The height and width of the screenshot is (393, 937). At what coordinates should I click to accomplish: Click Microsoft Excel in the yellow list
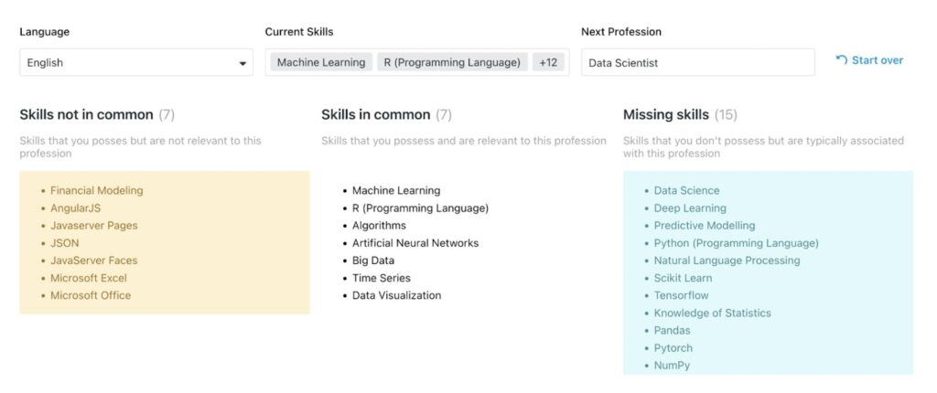89,278
